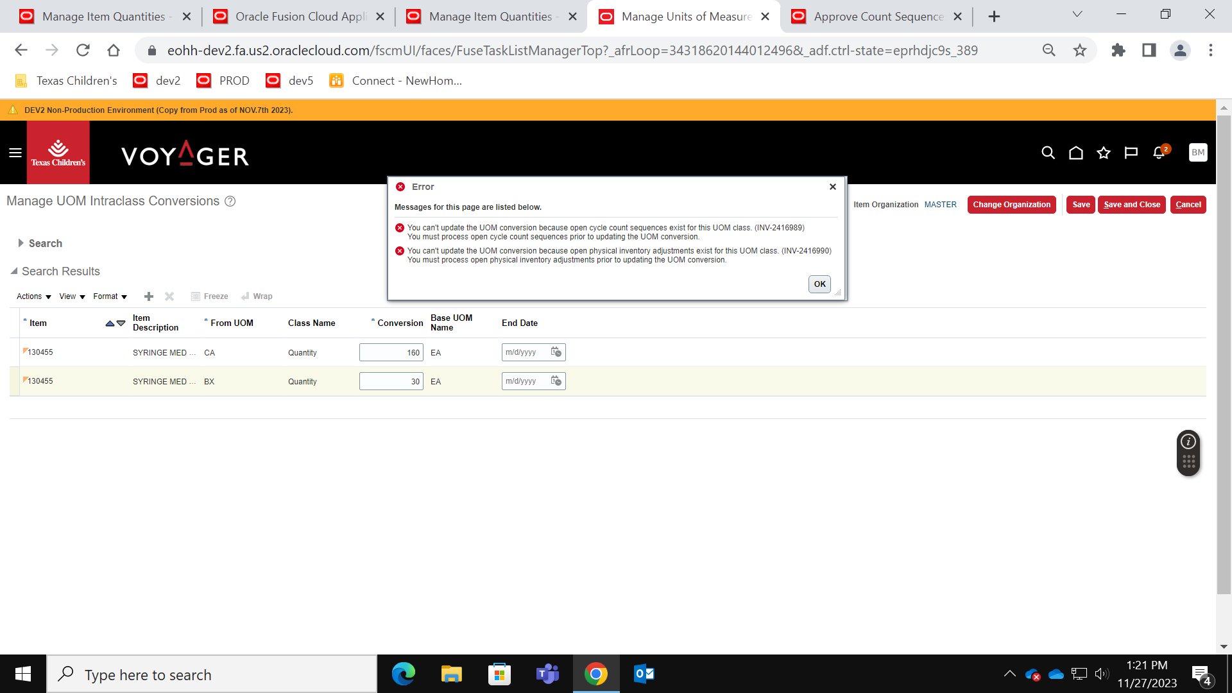Open the date picker for the CA row
This screenshot has height=693, width=1232.
click(x=556, y=352)
